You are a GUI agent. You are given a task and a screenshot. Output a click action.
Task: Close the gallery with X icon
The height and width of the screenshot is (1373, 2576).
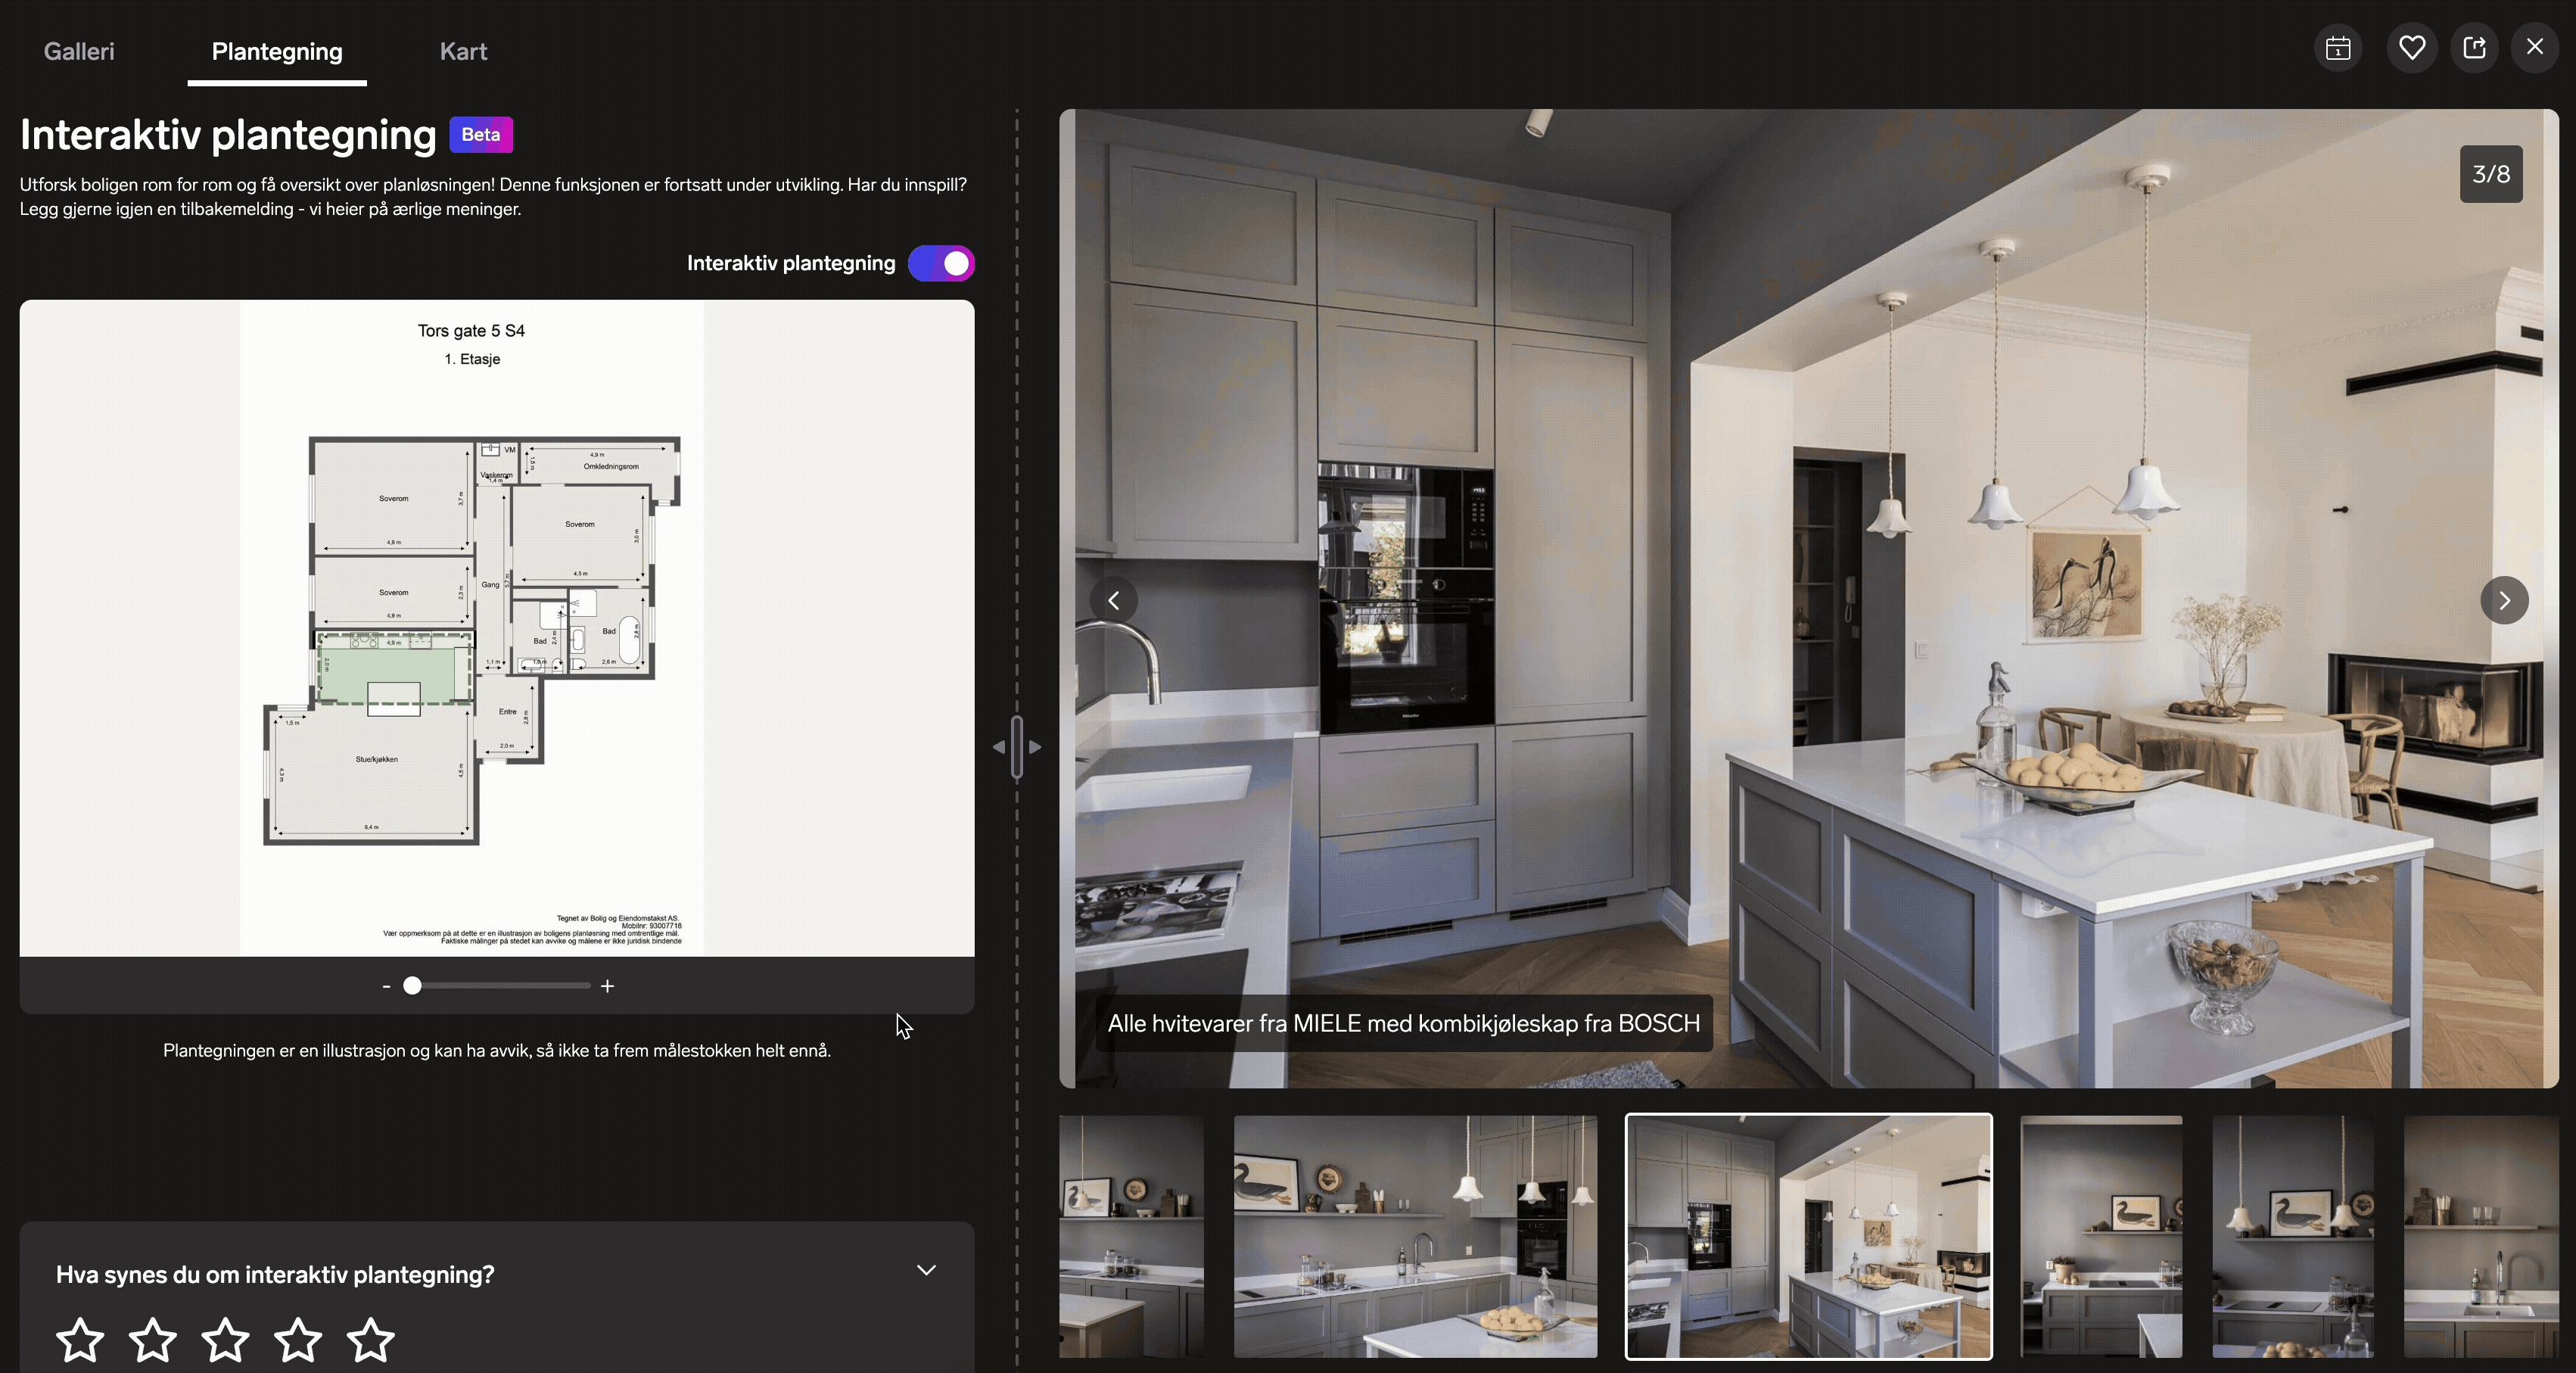(2534, 47)
